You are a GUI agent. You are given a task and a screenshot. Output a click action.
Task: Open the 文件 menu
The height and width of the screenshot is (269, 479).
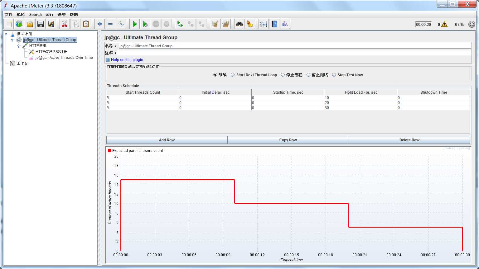tap(9, 15)
